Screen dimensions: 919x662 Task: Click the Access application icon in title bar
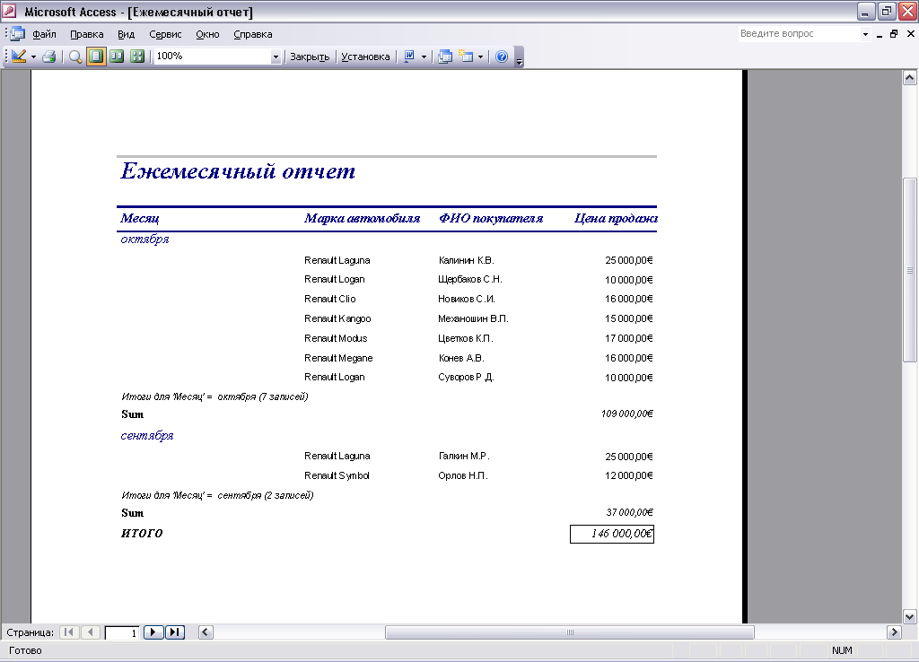click(9, 11)
